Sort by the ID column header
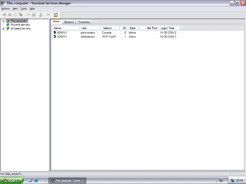 click(123, 28)
